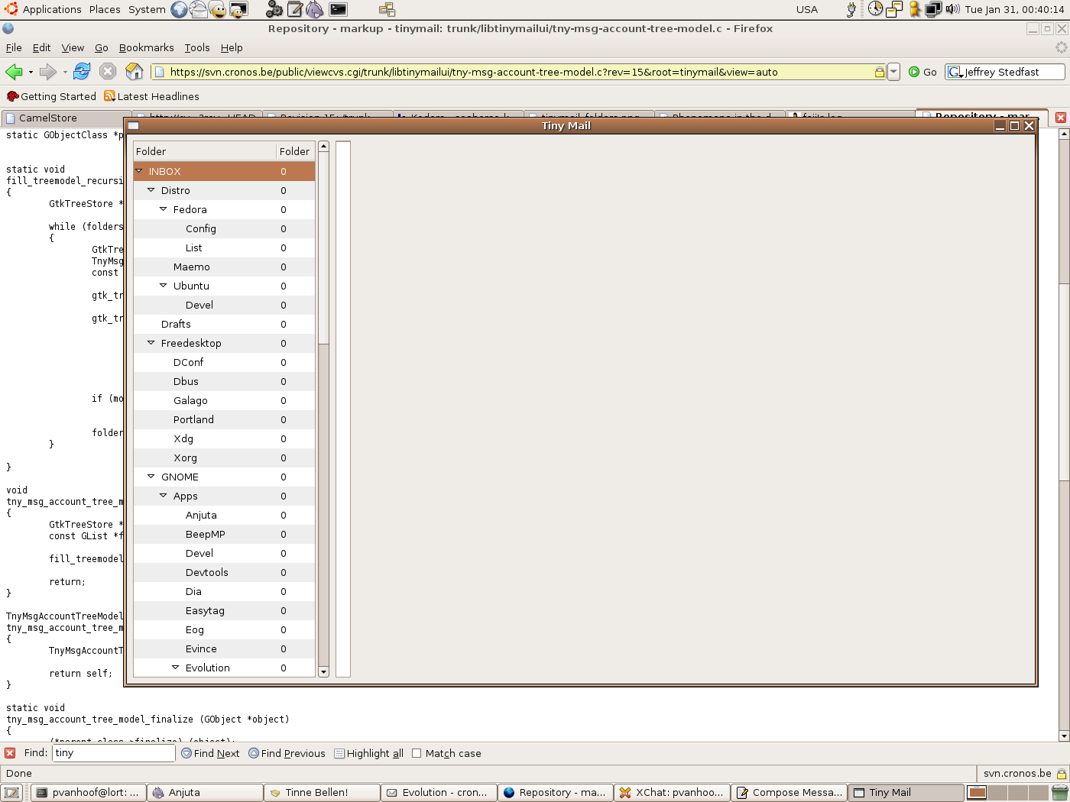Open the Firefox globe icon on the panel
Screen dimensions: 1070x802
(177, 10)
